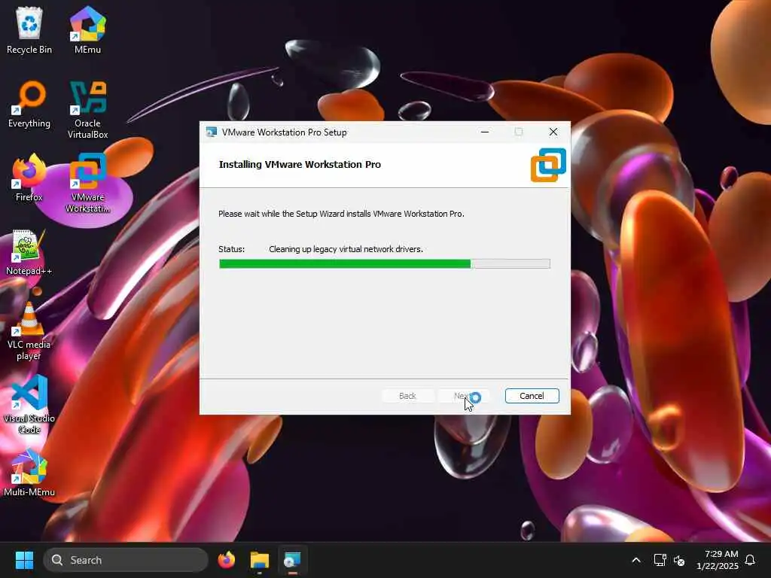Click the installation progress bar

click(x=385, y=263)
